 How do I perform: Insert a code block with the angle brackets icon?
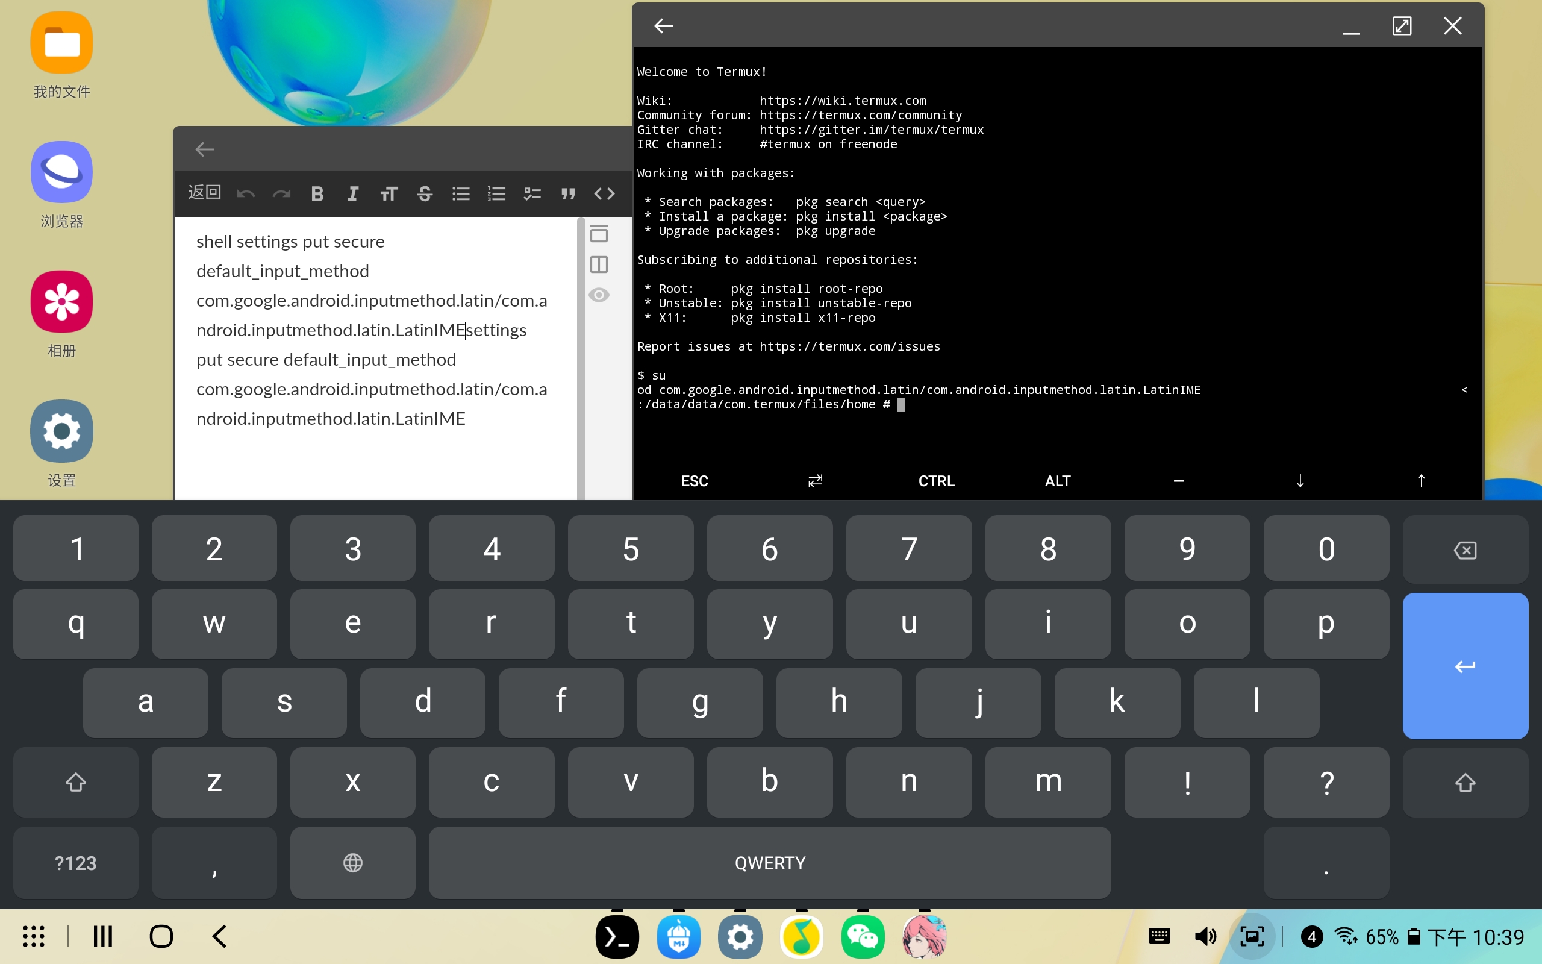pyautogui.click(x=604, y=193)
